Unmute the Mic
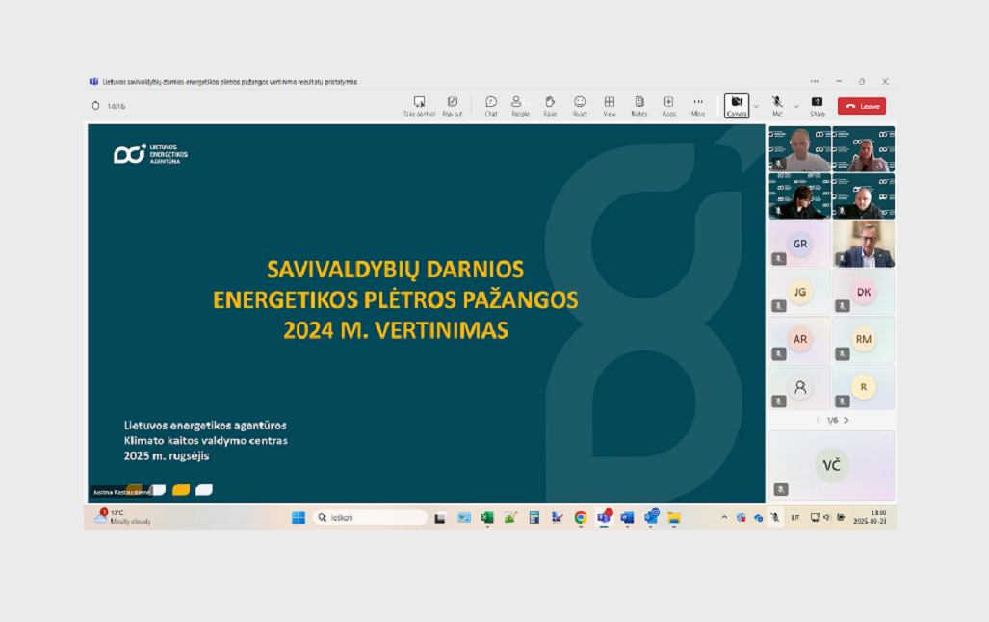The height and width of the screenshot is (622, 989). click(777, 106)
